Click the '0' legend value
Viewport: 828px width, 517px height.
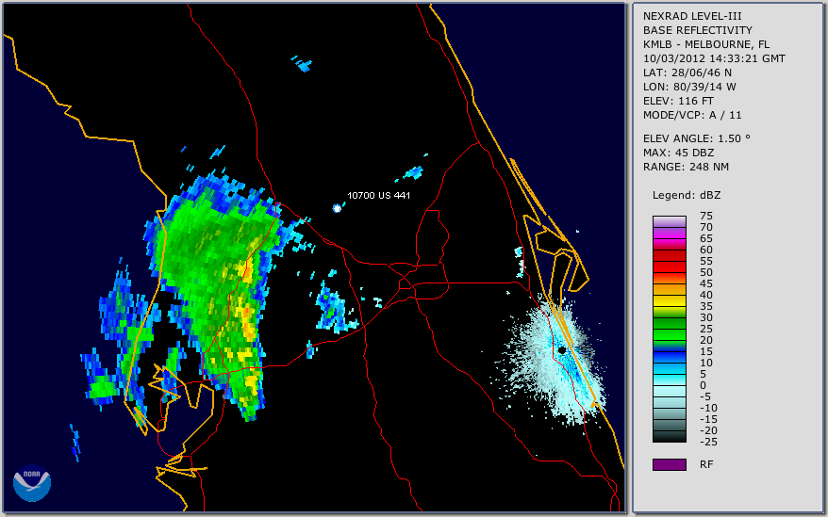pos(703,386)
